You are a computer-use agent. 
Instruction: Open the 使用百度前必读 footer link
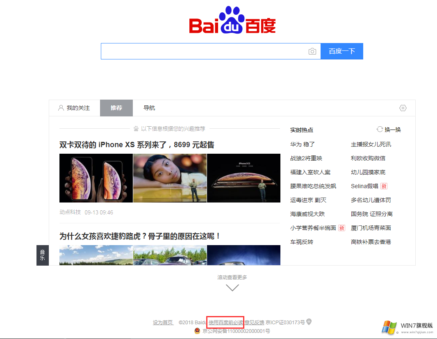226,323
